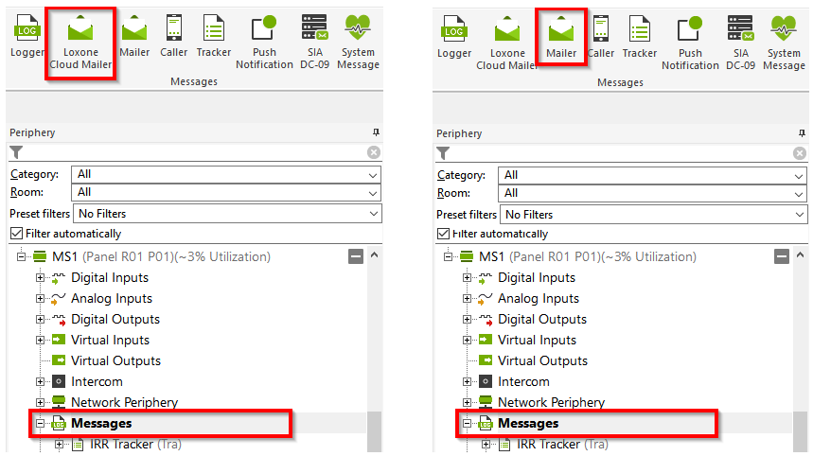Click the left panel filter text field
Screen dimensions: 813x456
(x=195, y=152)
